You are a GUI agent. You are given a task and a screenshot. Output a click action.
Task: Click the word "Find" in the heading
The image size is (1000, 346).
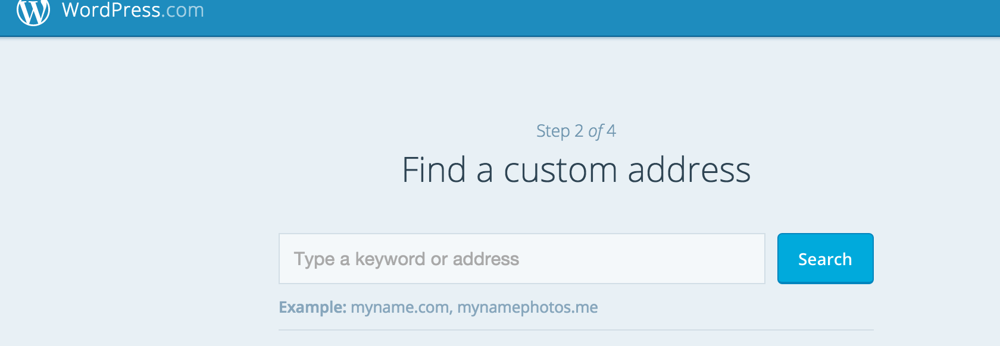pos(434,171)
